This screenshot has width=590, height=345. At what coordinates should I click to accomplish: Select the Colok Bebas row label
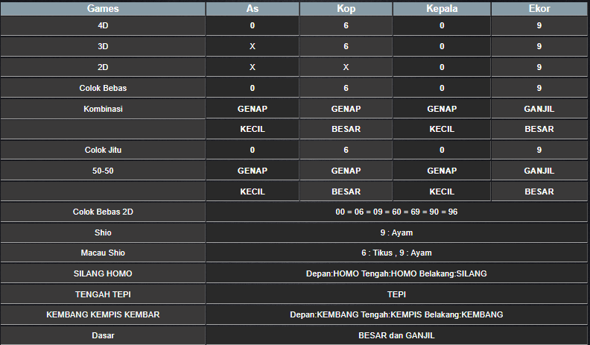103,88
